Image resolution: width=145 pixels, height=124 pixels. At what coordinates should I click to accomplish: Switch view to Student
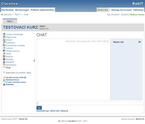click(x=125, y=15)
